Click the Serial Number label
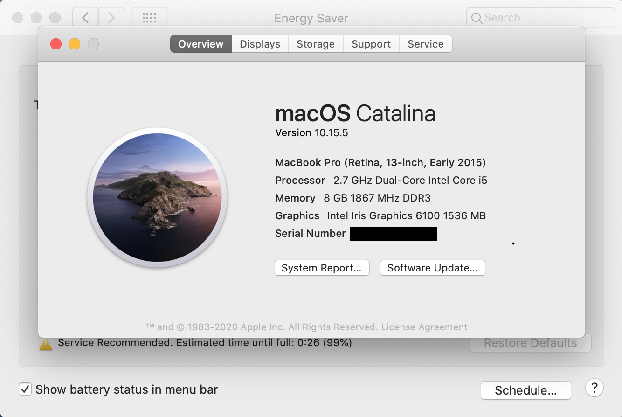The height and width of the screenshot is (417, 622). tap(311, 233)
